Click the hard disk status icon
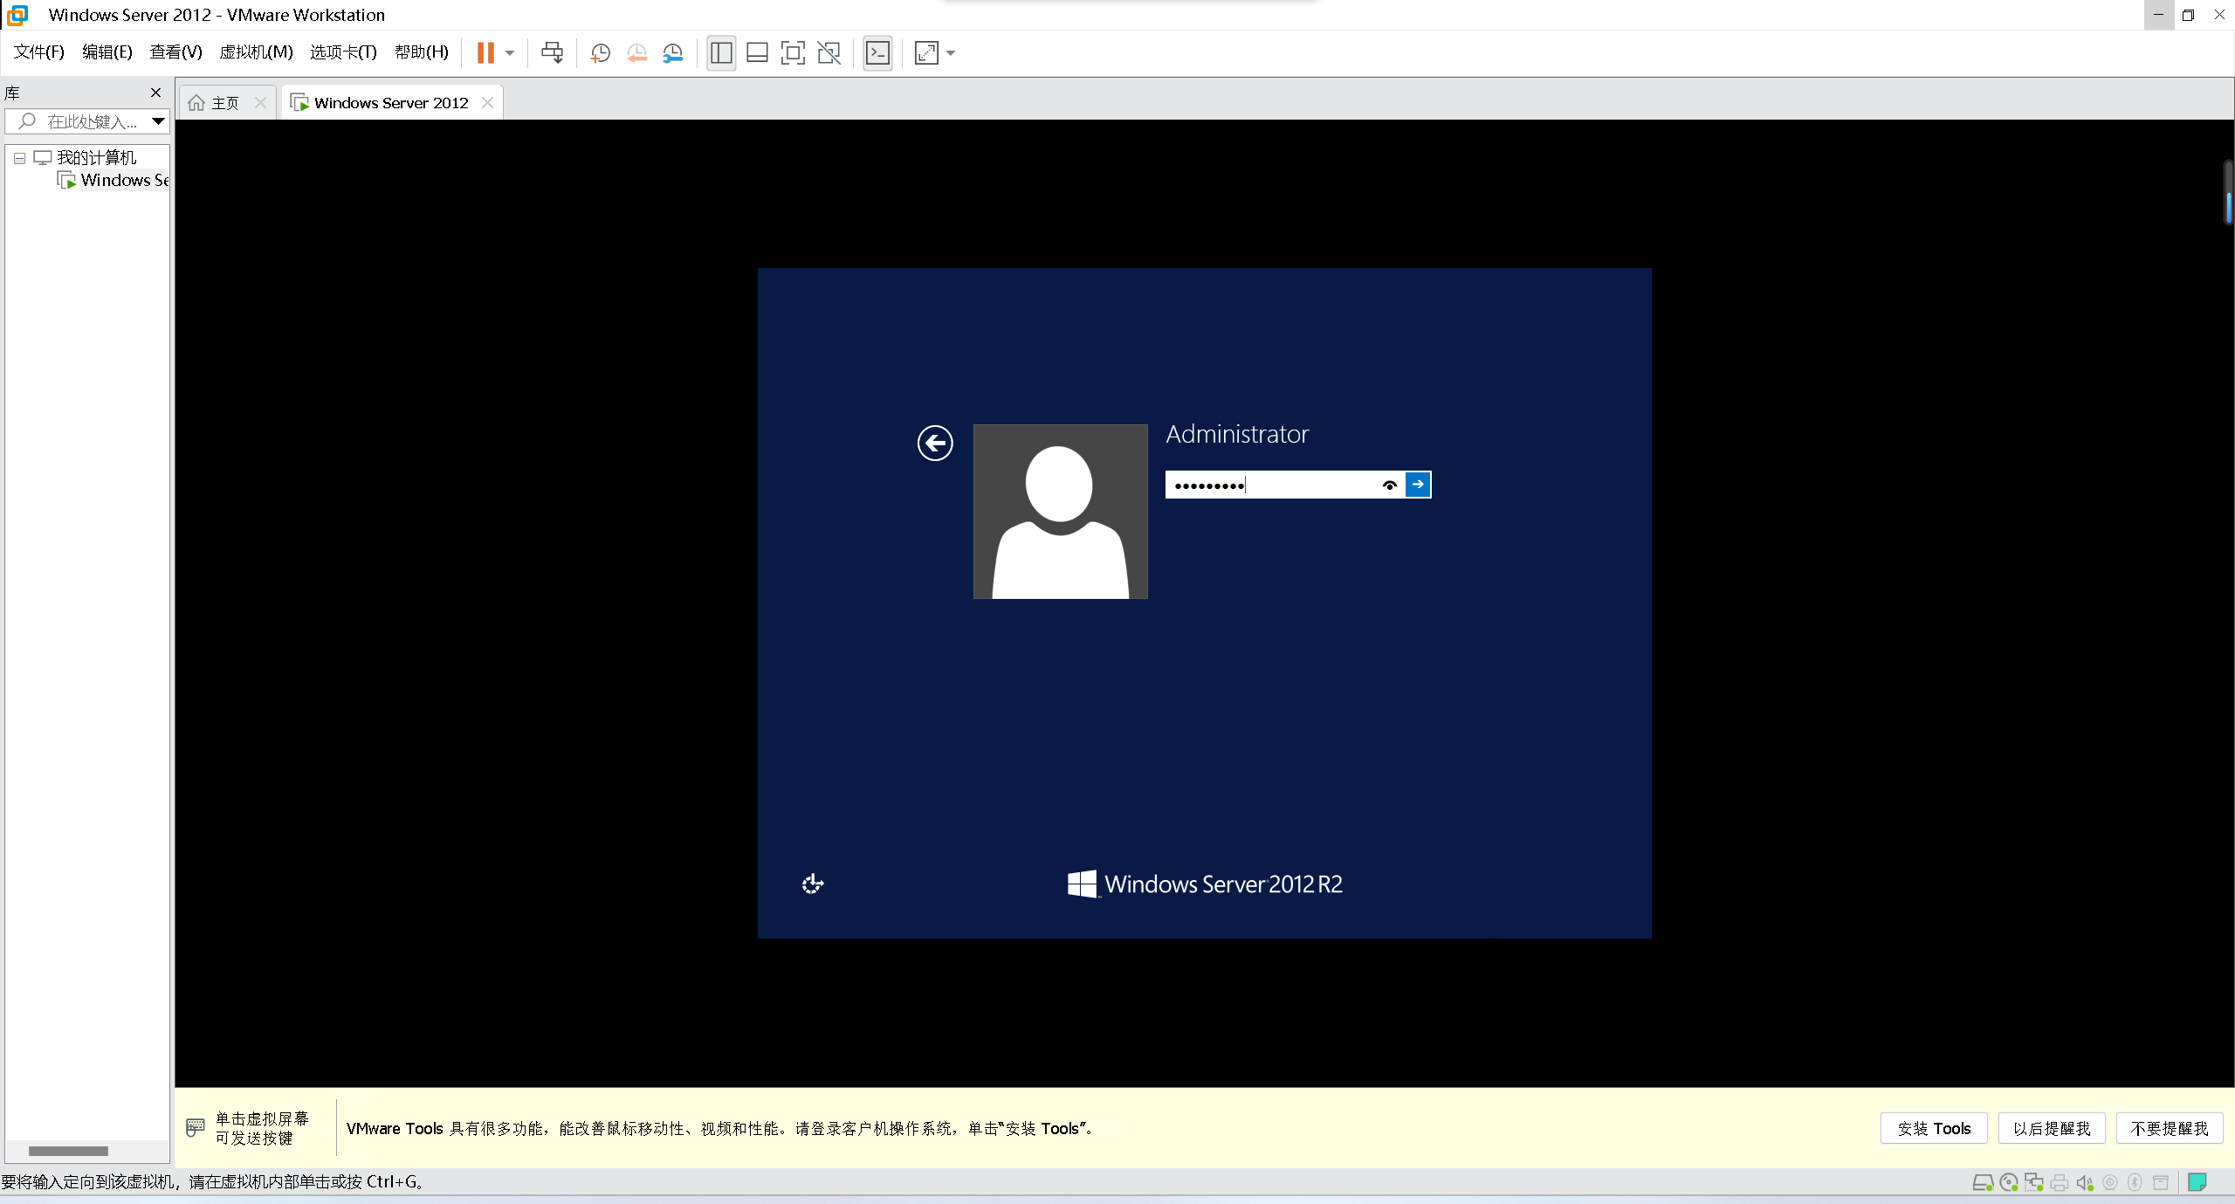 pos(1983,1183)
